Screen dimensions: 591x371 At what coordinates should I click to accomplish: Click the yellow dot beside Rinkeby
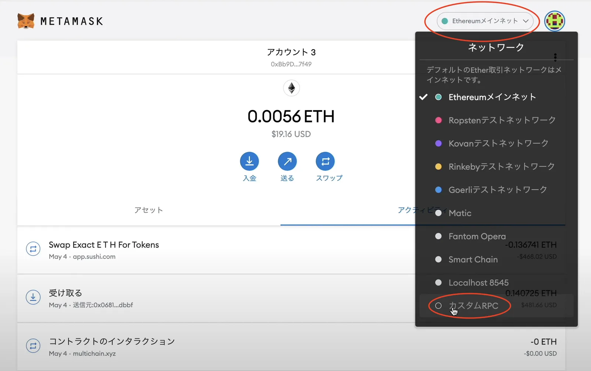(438, 166)
